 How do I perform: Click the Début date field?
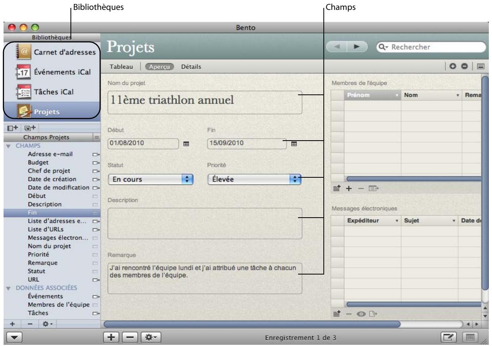click(144, 144)
